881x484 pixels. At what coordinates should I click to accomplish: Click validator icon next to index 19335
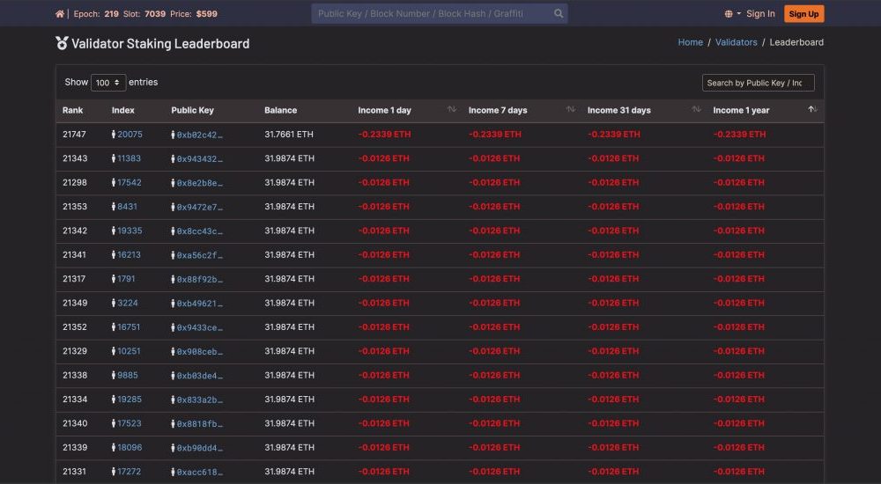114,231
